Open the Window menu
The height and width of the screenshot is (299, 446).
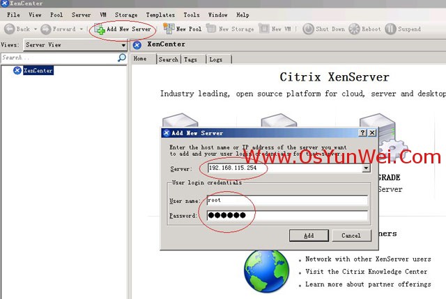click(218, 15)
